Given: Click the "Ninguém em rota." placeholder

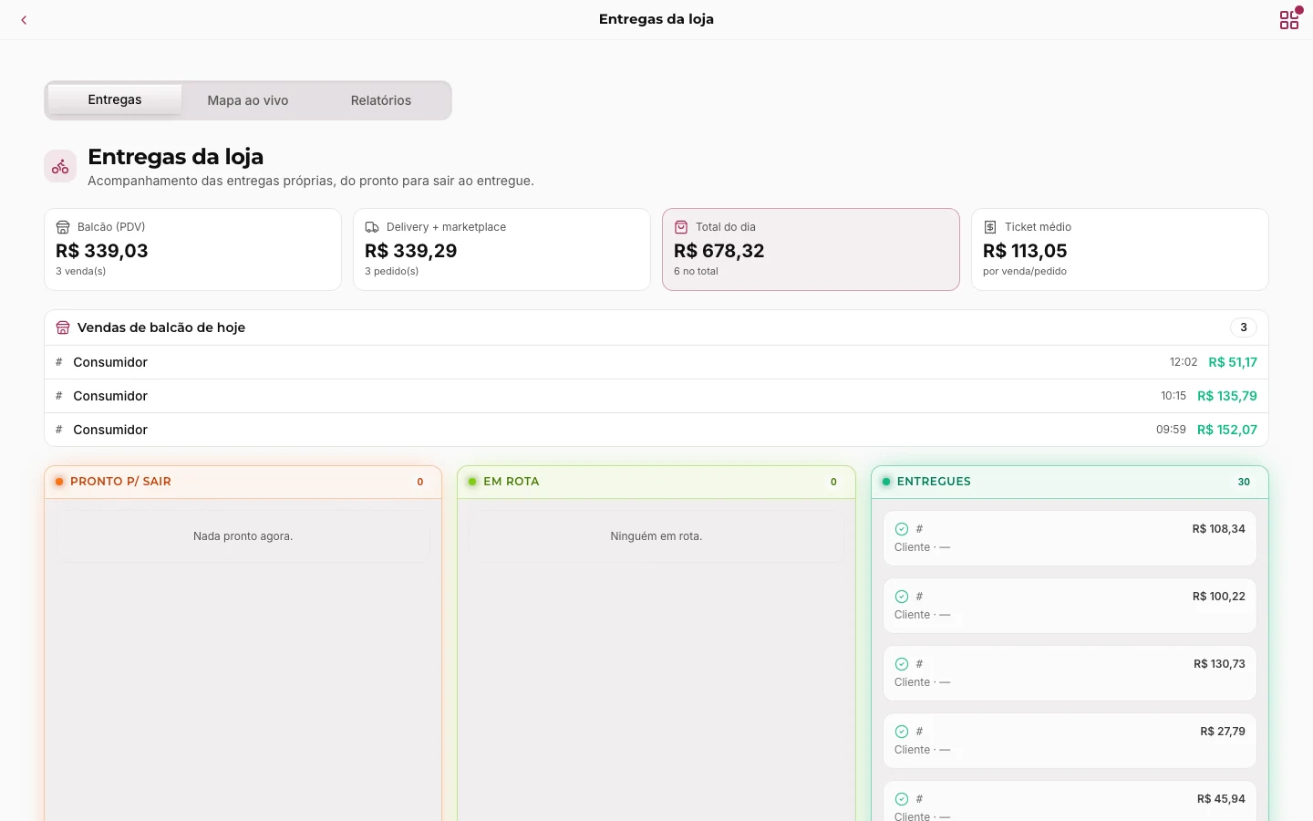Looking at the screenshot, I should coord(656,536).
